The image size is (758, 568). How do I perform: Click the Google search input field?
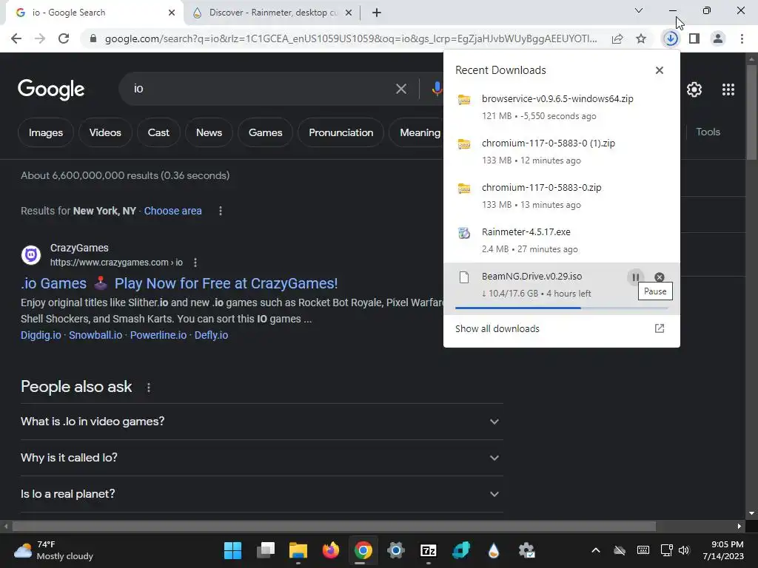[x=261, y=89]
